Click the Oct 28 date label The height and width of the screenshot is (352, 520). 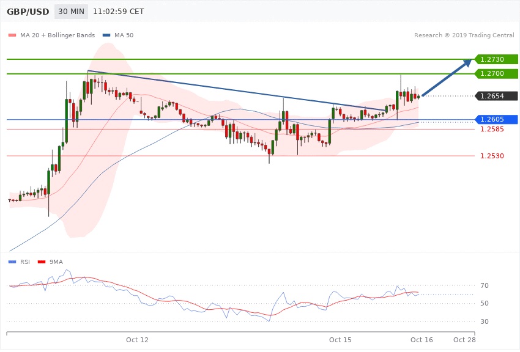point(464,339)
